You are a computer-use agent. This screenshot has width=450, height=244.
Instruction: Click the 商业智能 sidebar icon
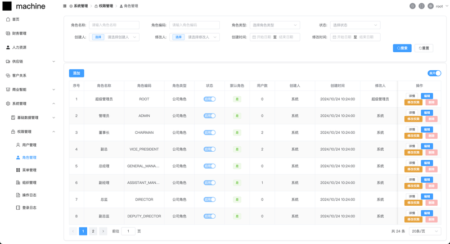click(x=8, y=89)
